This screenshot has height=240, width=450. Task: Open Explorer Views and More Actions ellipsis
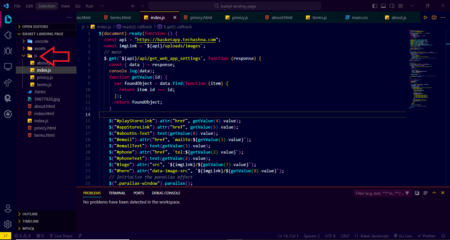pos(69,17)
